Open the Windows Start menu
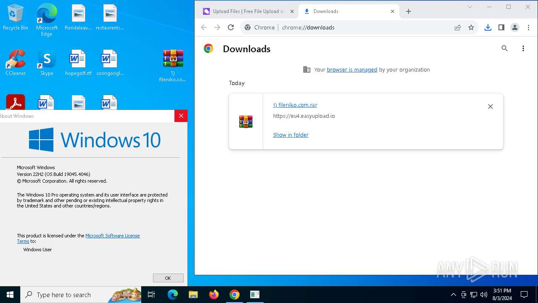Viewport: 538px width, 303px height. 10,295
